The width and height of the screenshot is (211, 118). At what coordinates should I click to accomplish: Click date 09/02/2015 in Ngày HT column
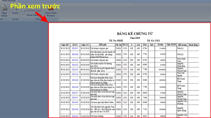click(x=65, y=69)
